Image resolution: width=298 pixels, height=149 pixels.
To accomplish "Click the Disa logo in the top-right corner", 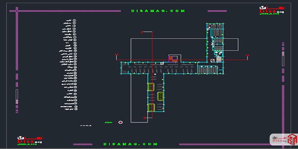I will pos(272,11).
